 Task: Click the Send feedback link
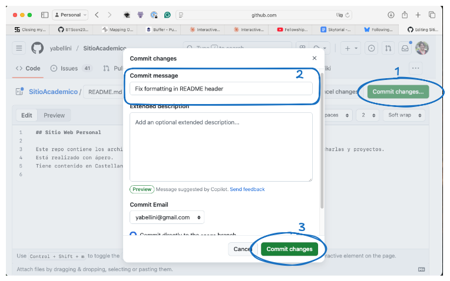(x=247, y=189)
